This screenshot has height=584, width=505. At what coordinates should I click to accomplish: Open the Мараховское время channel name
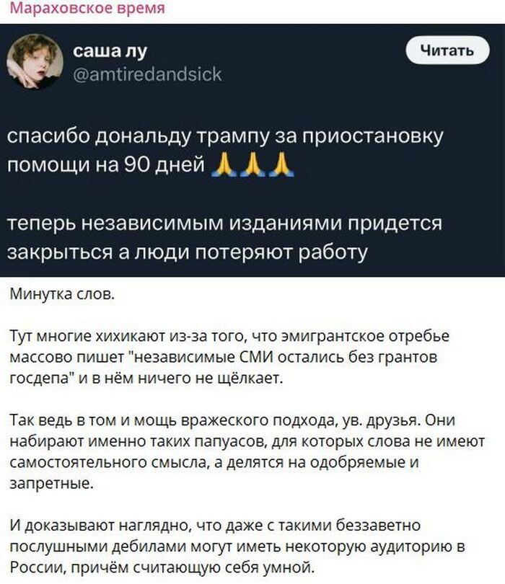click(x=89, y=9)
